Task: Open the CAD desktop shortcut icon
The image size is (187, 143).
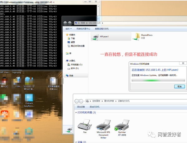Action: (x=29, y=84)
